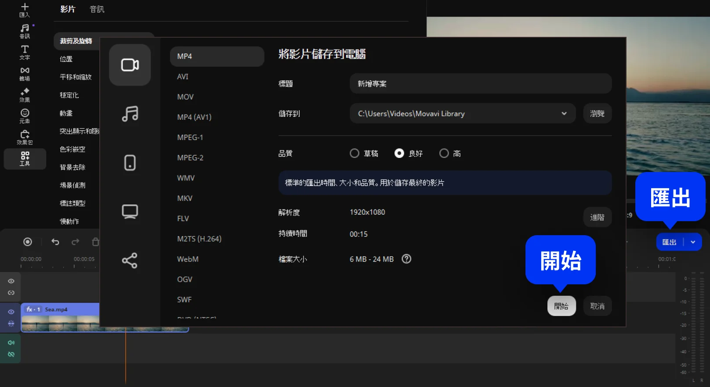Select the TV export category icon
This screenshot has width=710, height=387.
coord(130,211)
